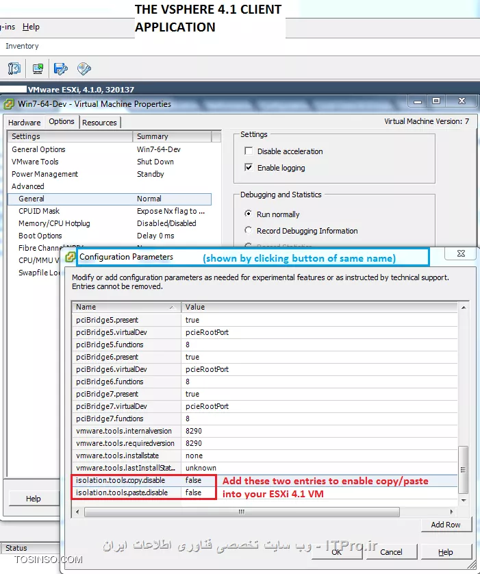Select the pciBridge5.present row

pyautogui.click(x=264, y=320)
